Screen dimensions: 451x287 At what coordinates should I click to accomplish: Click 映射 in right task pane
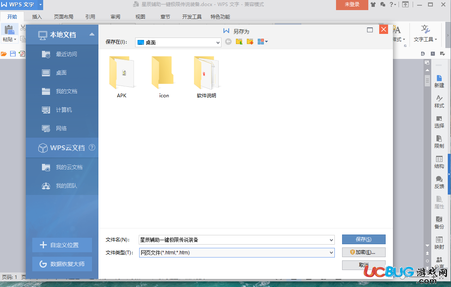(x=439, y=243)
